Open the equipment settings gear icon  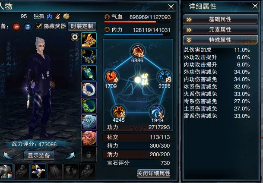pyautogui.click(x=75, y=37)
